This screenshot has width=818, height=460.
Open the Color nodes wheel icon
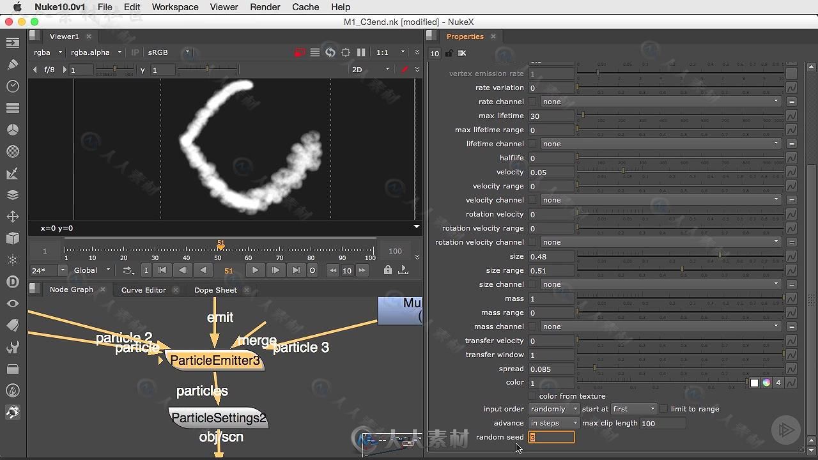pyautogui.click(x=12, y=130)
